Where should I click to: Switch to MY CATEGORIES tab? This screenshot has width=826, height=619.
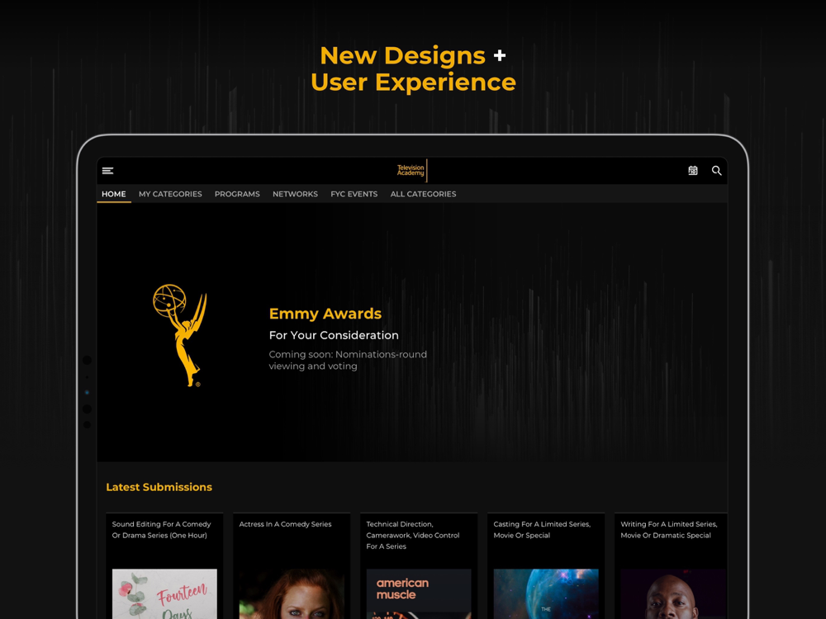coord(170,194)
